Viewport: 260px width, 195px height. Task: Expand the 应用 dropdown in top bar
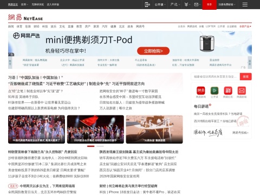click(x=24, y=4)
